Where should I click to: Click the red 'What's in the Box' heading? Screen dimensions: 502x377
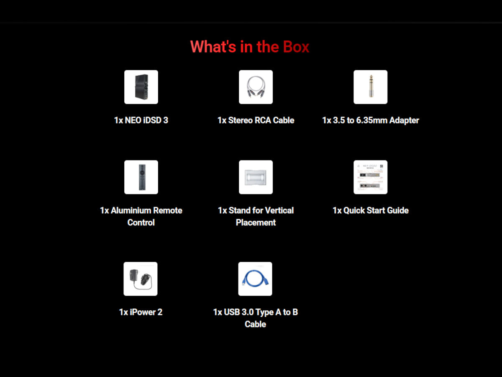click(x=250, y=46)
